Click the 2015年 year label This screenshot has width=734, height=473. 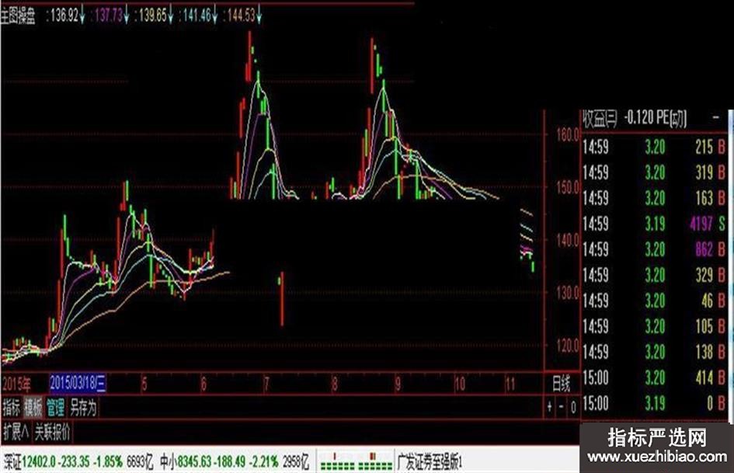pyautogui.click(x=17, y=384)
